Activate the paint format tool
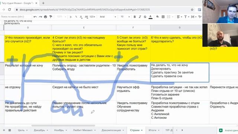The image size is (238, 134). point(51,17)
